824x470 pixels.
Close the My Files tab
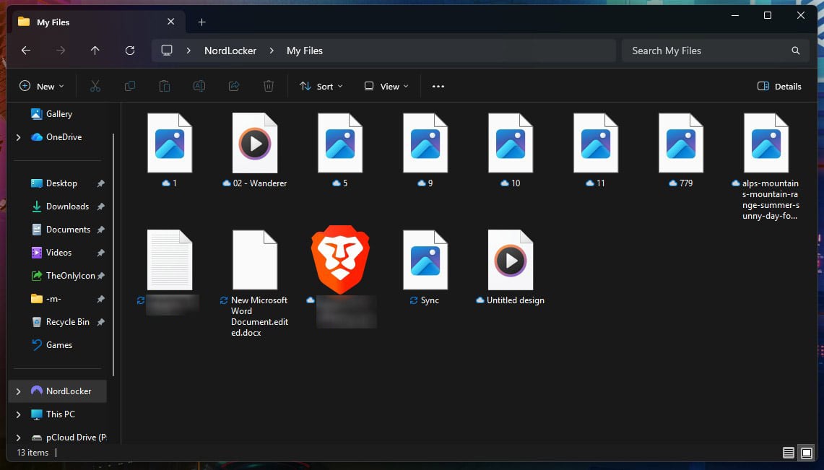(170, 22)
